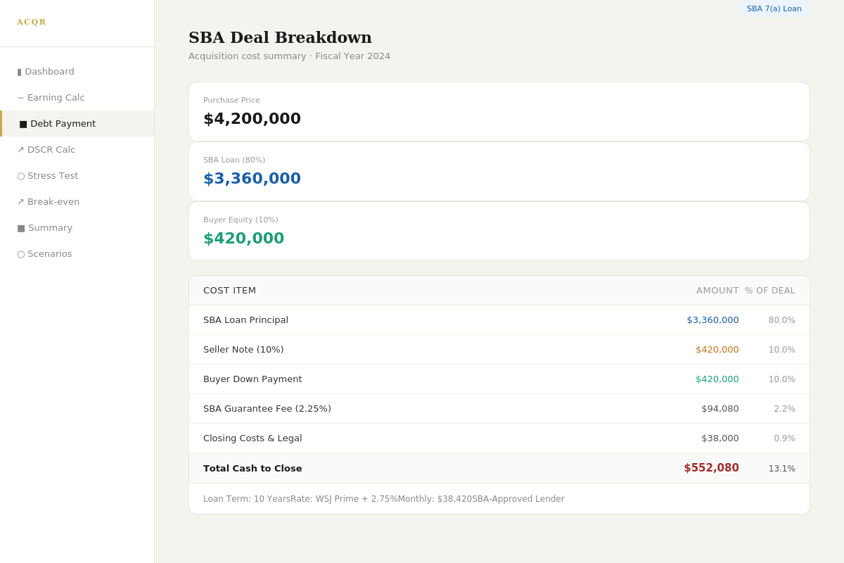Click the 80.0% cell
Viewport: 844px width, 563px height.
pyautogui.click(x=782, y=320)
